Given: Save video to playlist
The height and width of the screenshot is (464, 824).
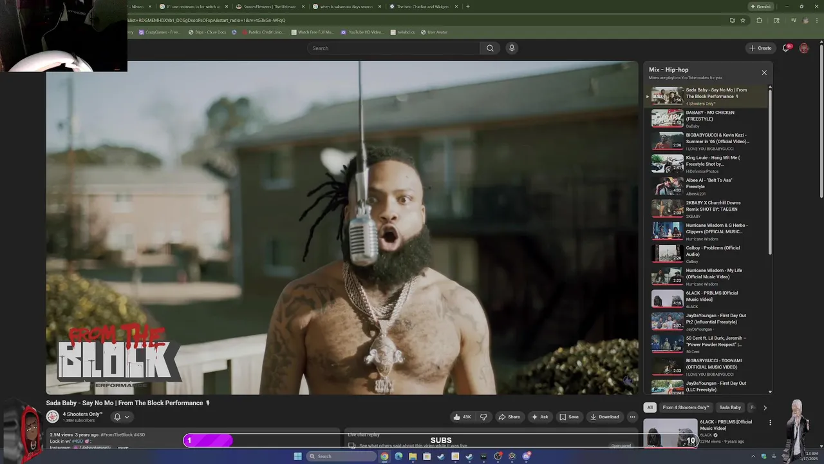Looking at the screenshot, I should pyautogui.click(x=568, y=417).
